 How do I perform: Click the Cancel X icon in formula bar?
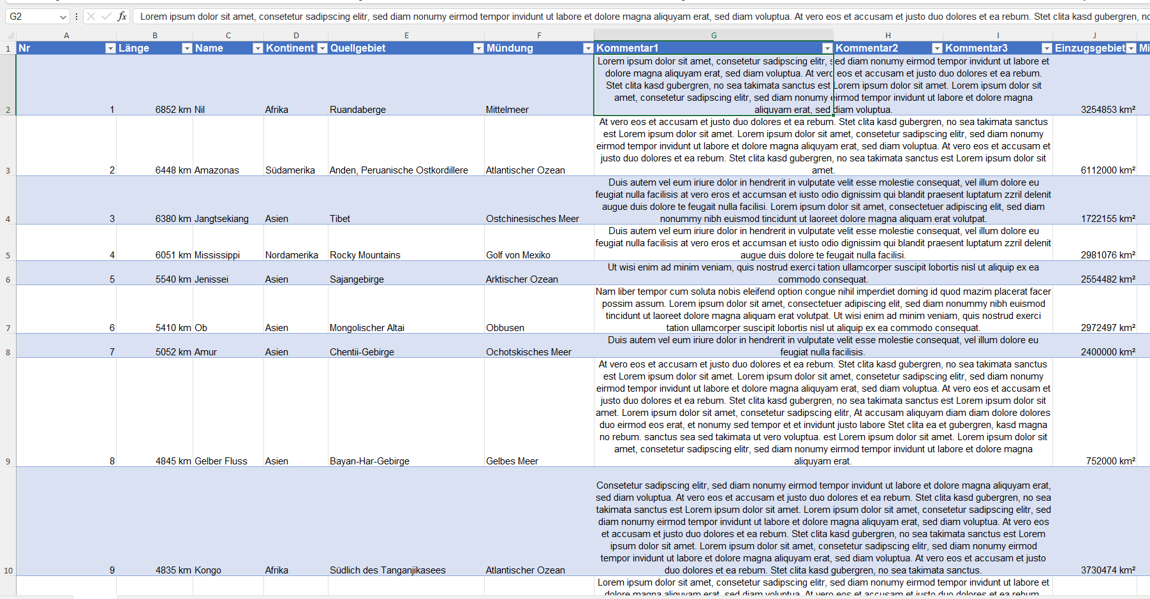91,17
